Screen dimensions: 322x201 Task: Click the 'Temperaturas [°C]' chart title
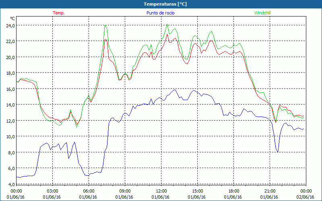(165, 4)
